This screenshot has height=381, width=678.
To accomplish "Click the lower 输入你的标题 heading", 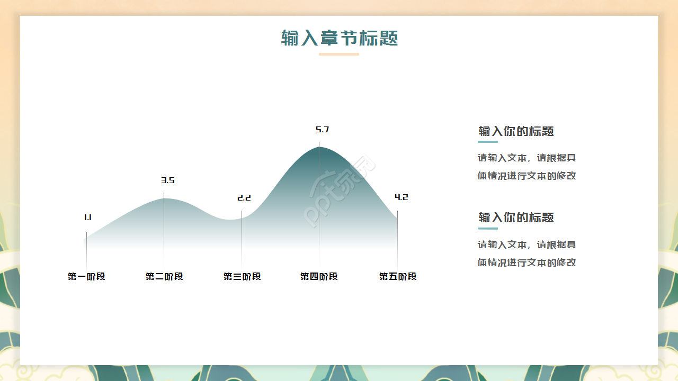I will (x=516, y=217).
